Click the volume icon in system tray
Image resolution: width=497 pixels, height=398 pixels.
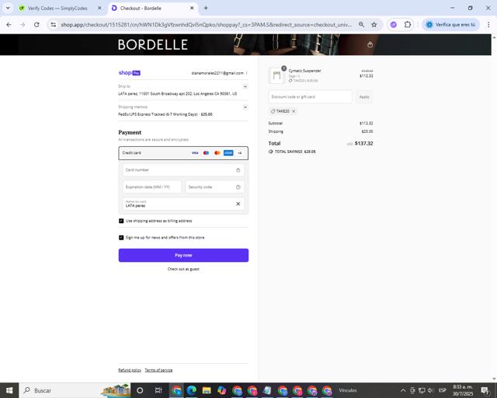(x=430, y=390)
